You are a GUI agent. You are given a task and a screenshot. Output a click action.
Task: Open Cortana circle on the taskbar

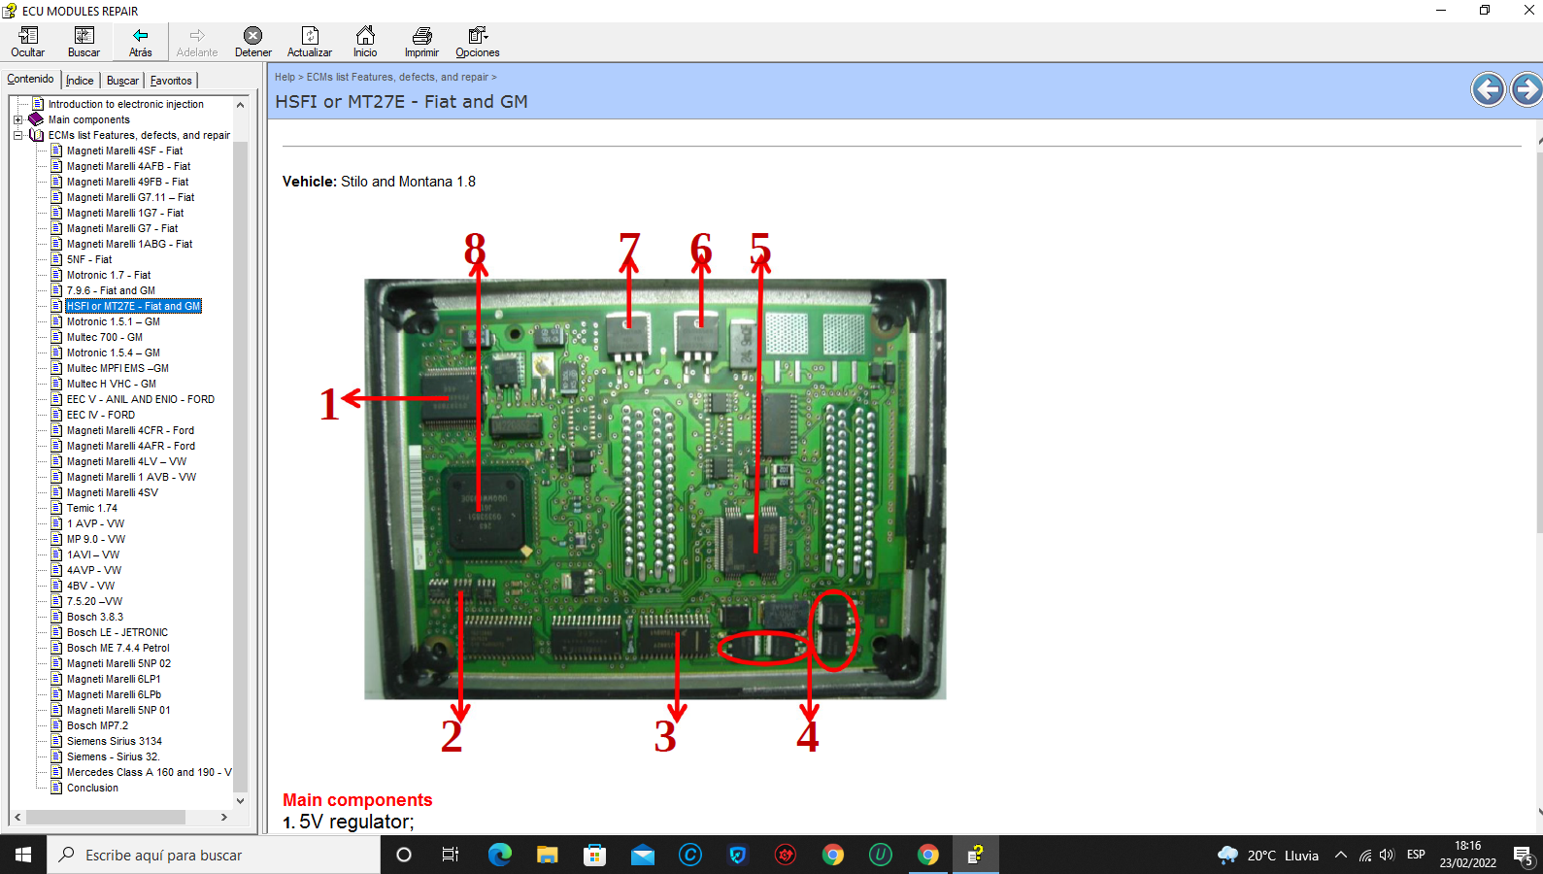click(404, 855)
